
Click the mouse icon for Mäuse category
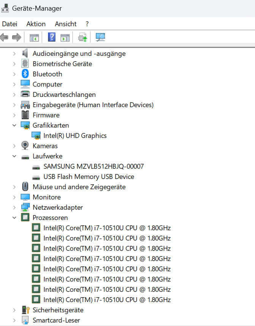[25, 187]
